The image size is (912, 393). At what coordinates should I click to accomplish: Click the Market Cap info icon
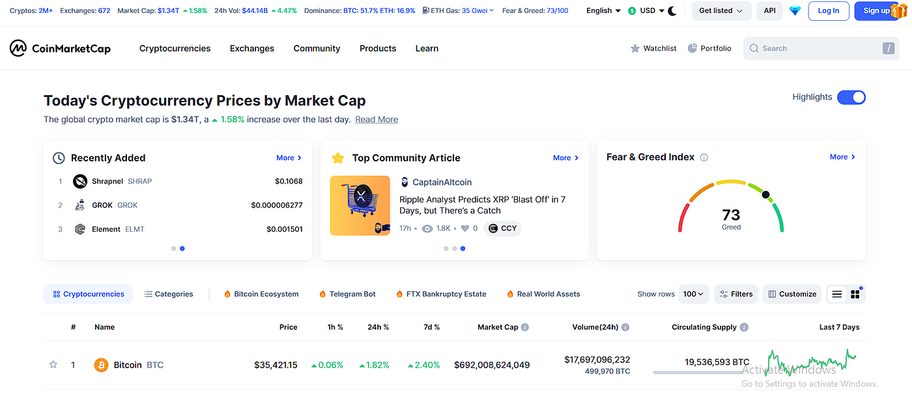(x=525, y=327)
